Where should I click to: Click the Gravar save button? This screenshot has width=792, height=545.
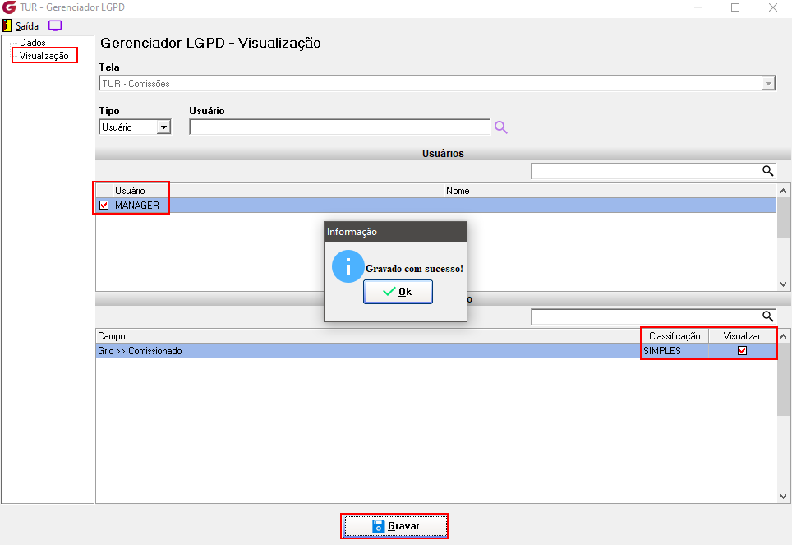tap(395, 526)
